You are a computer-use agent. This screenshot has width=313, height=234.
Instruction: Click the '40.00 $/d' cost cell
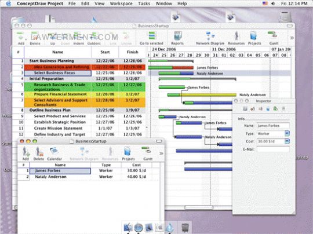pyautogui.click(x=137, y=177)
